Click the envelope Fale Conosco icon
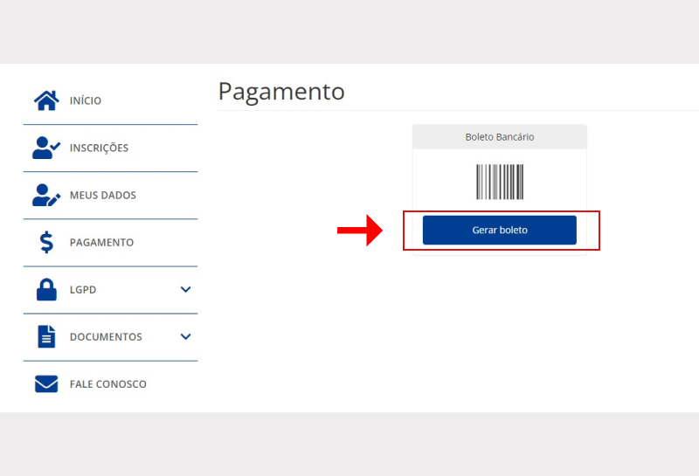Viewport: 699px width, 476px height. [46, 383]
